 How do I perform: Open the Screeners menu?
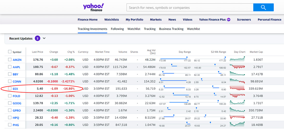[244, 20]
